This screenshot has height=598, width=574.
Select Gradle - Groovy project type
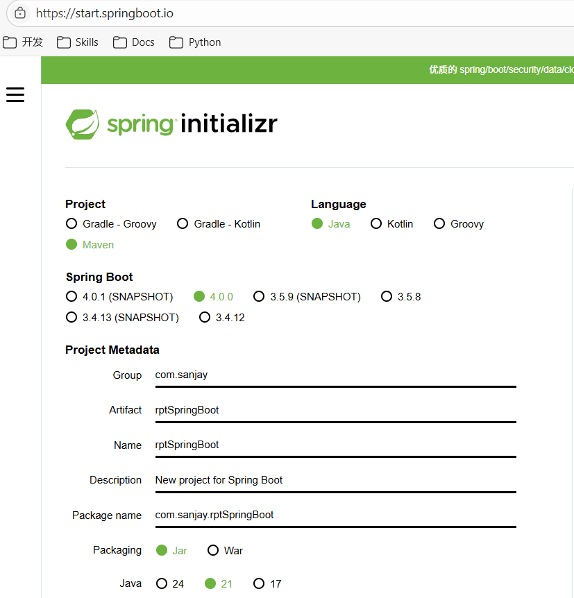pos(111,224)
